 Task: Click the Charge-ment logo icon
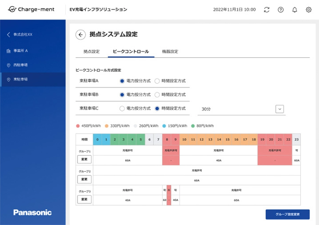[13, 10]
